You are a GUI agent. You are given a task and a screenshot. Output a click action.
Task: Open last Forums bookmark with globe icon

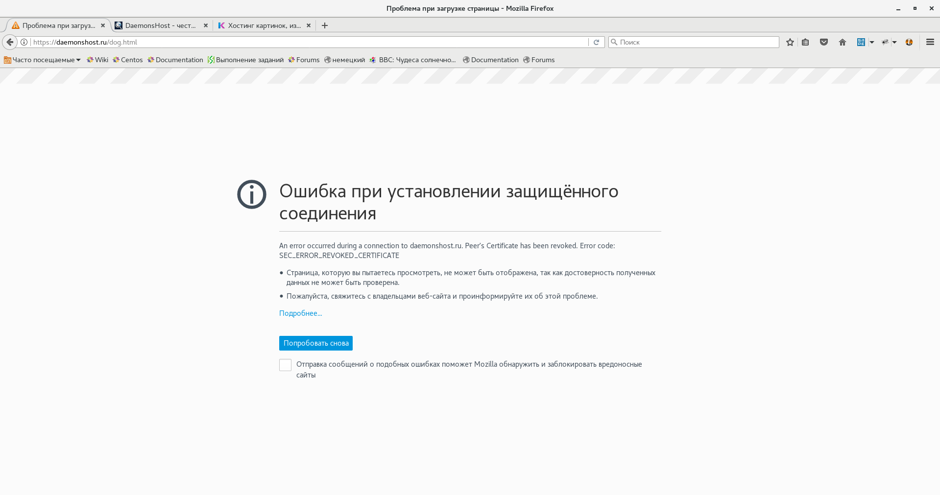[539, 60]
